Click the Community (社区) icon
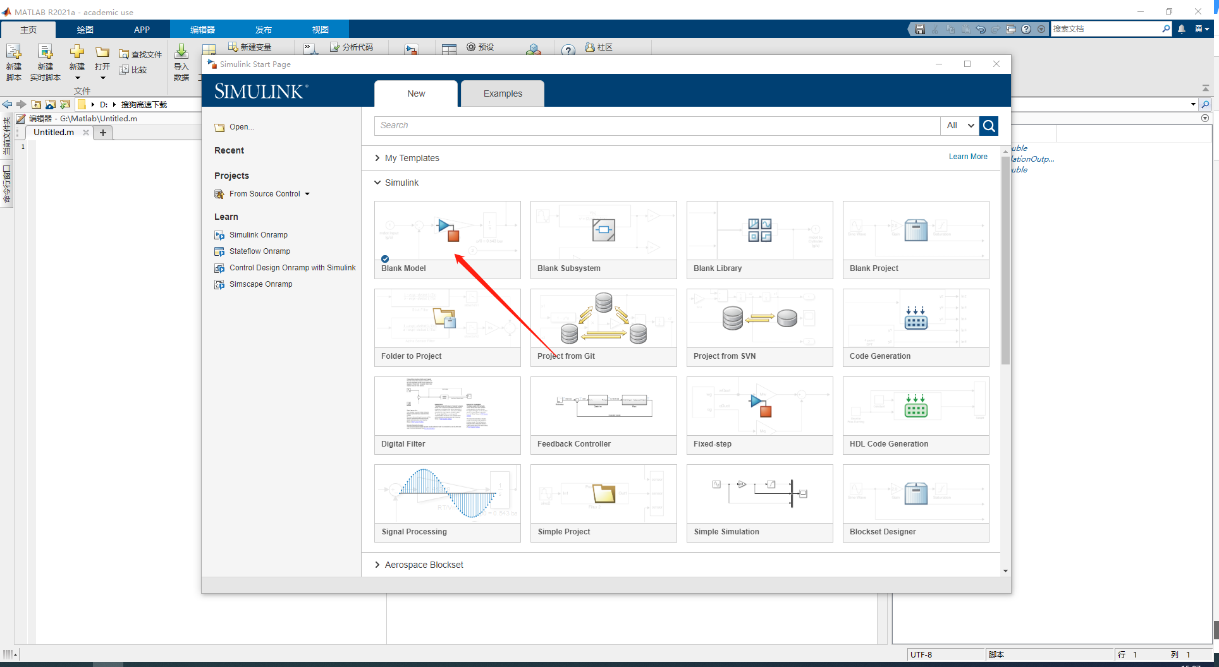This screenshot has width=1219, height=667. point(590,47)
